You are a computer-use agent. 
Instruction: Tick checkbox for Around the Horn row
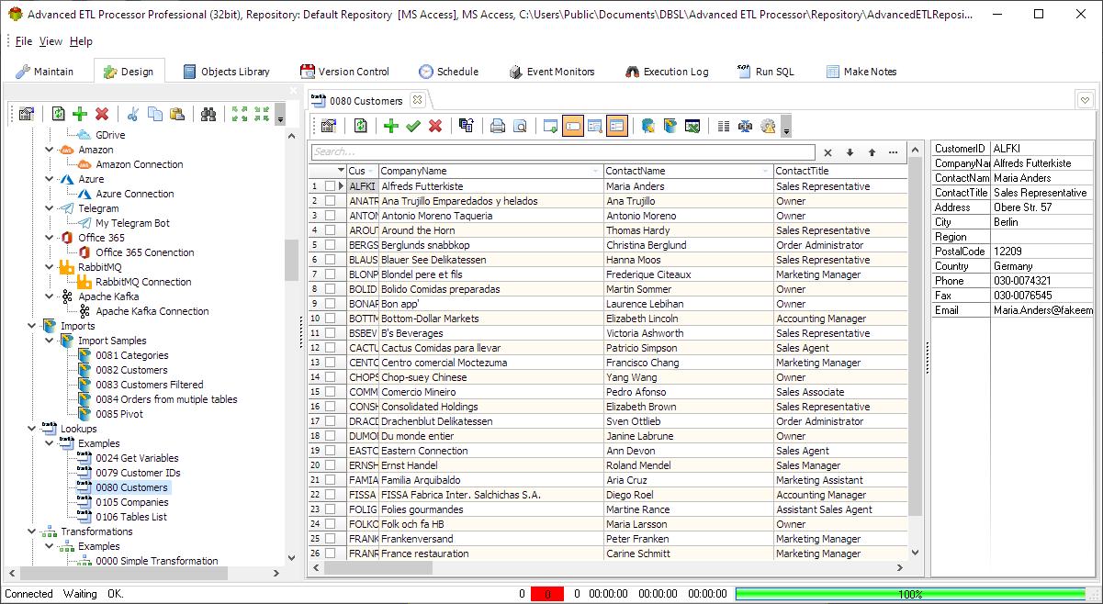[330, 230]
